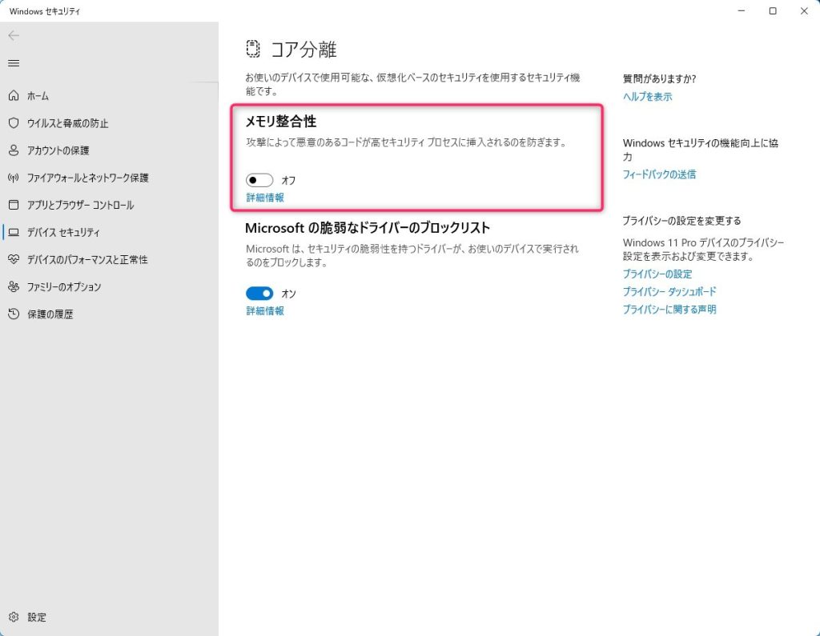Click the account protection person icon
This screenshot has width=820, height=636.
pos(14,150)
